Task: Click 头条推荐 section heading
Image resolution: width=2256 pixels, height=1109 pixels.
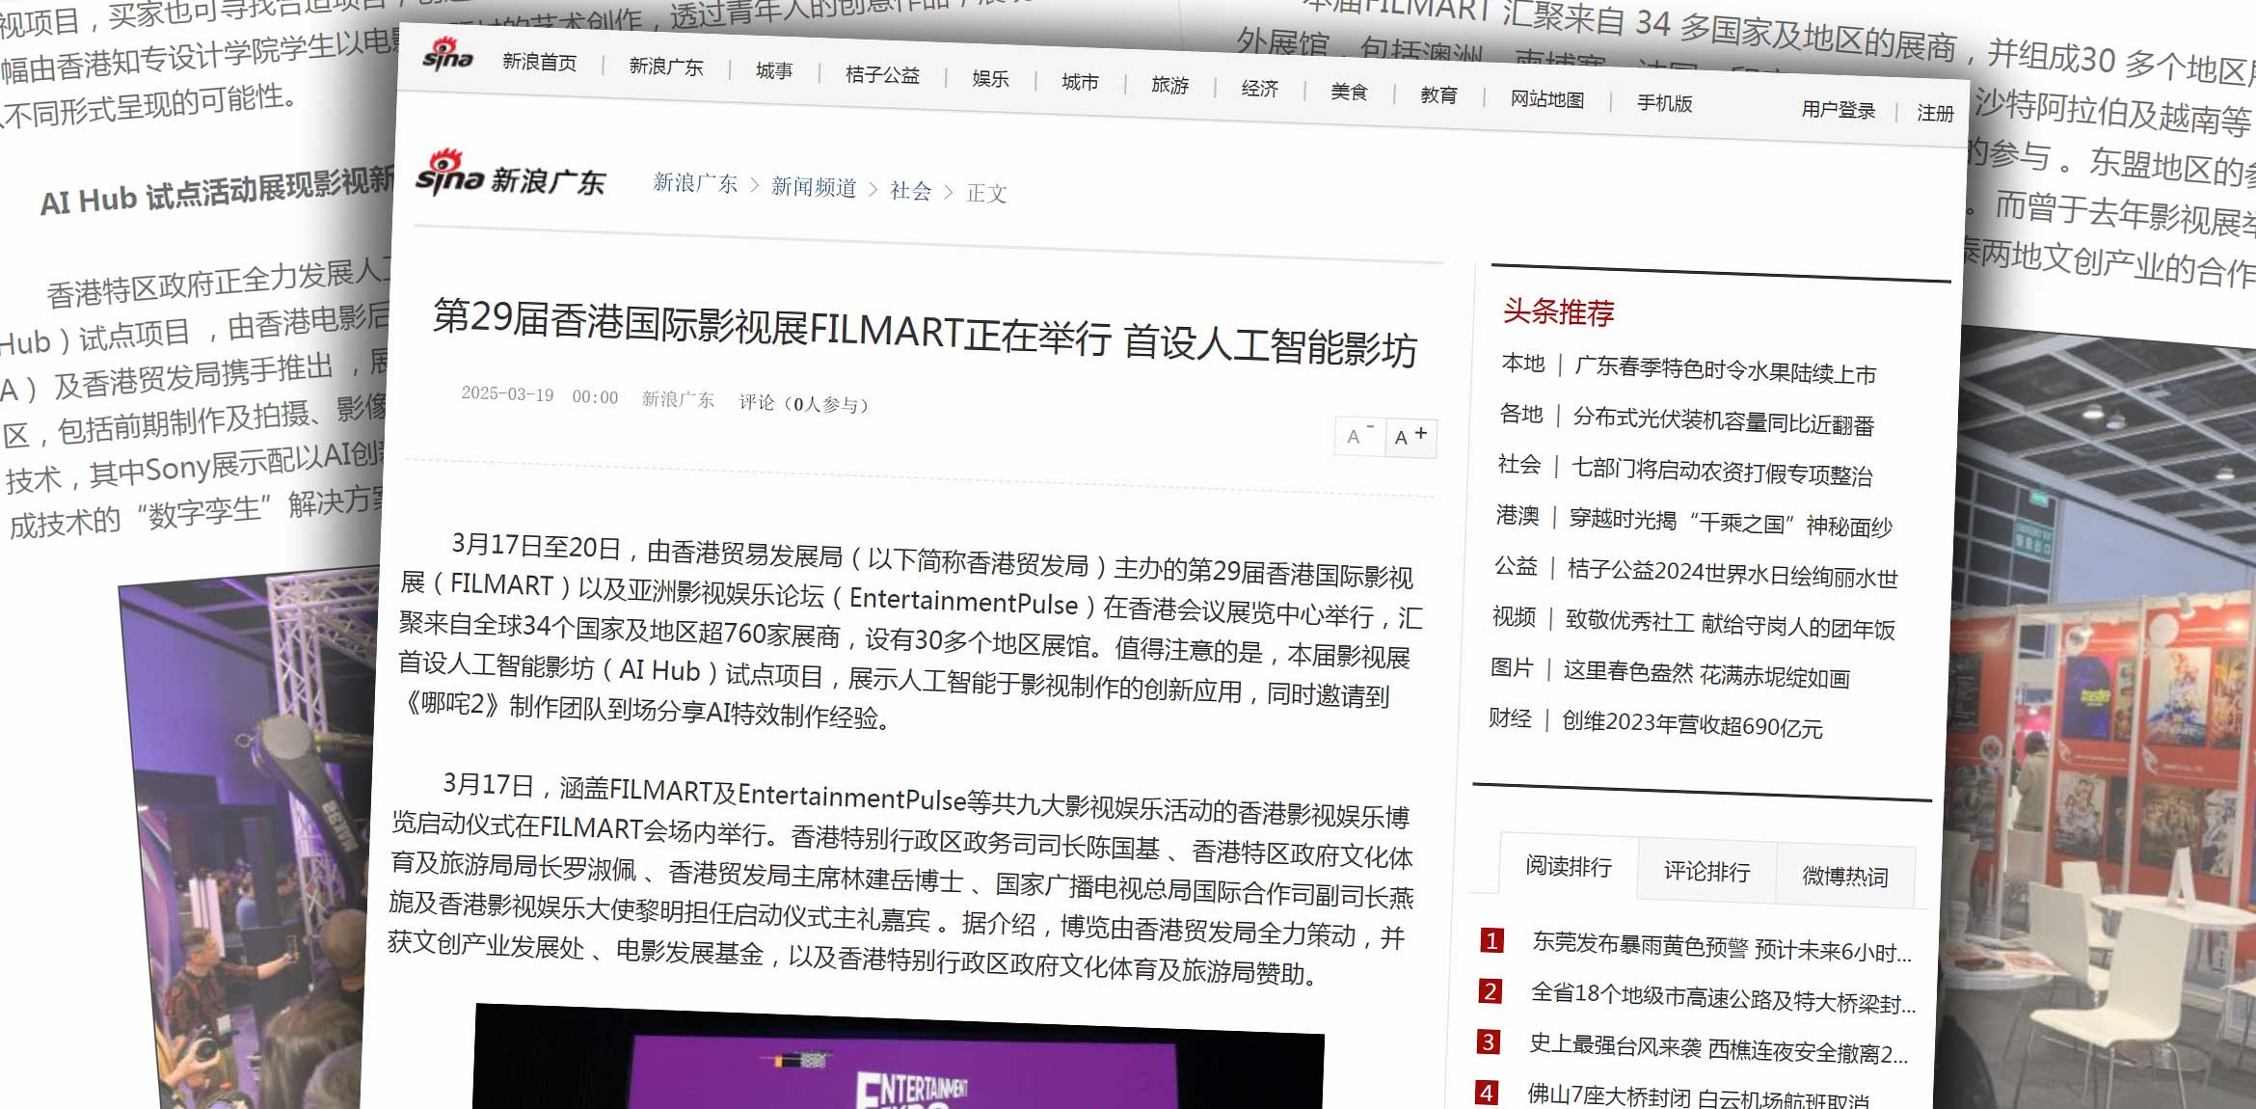Action: [1558, 311]
